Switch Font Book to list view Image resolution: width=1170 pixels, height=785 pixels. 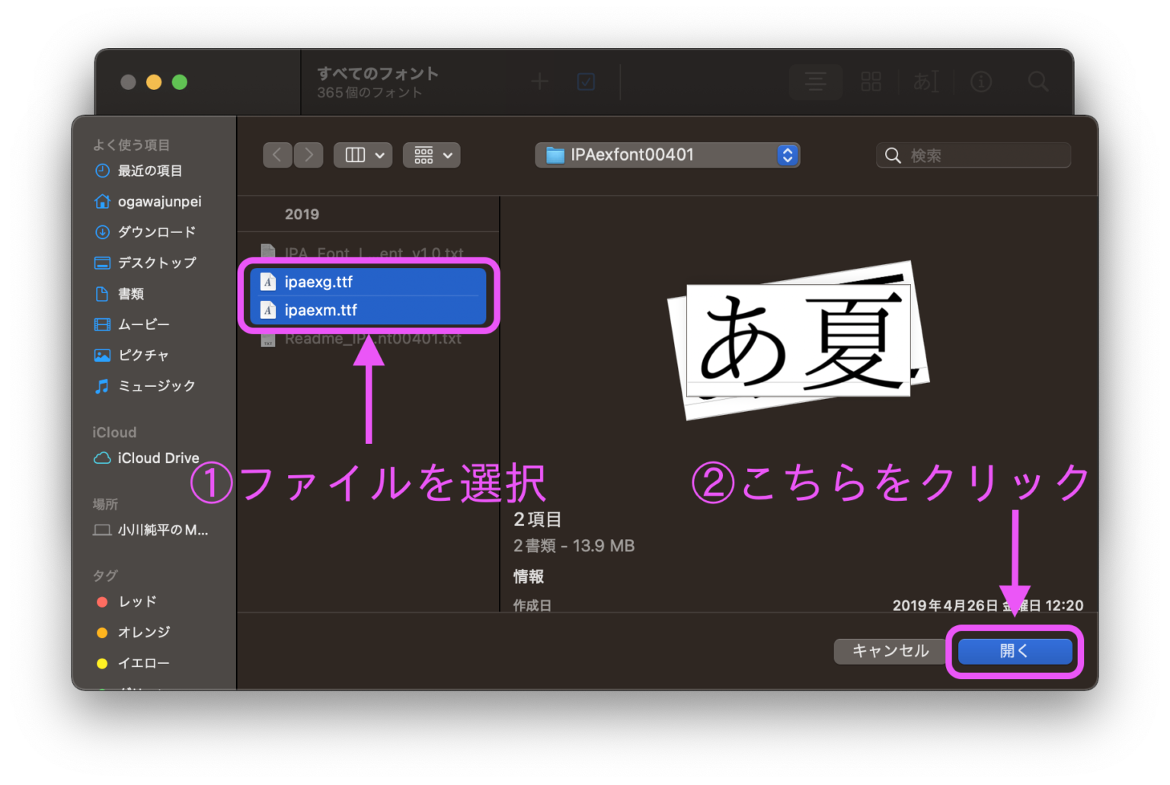[x=816, y=81]
